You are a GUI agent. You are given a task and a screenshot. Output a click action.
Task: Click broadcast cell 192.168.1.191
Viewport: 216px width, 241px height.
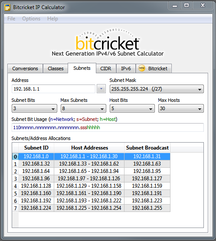pos(147,193)
